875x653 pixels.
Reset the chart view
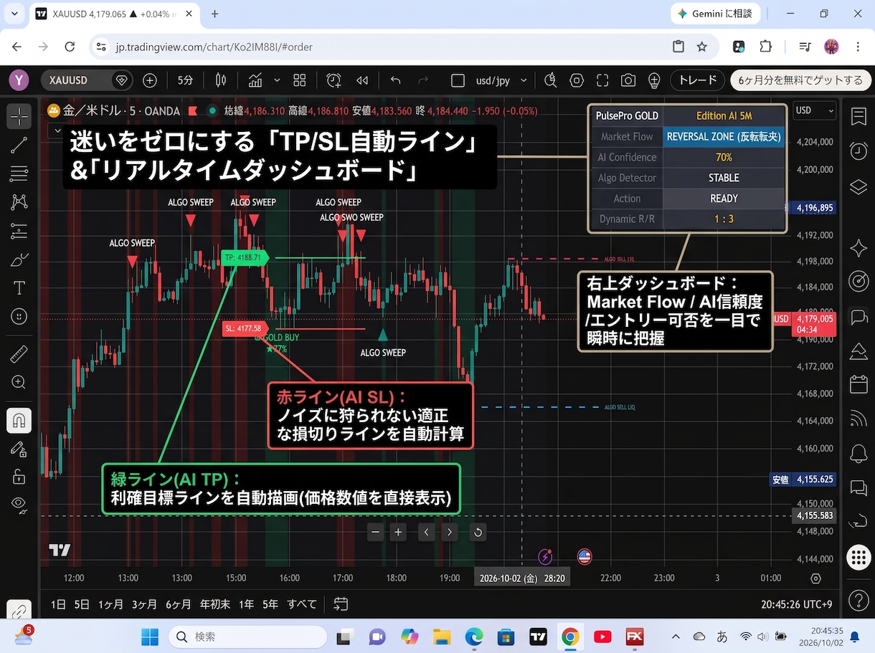pyautogui.click(x=478, y=532)
